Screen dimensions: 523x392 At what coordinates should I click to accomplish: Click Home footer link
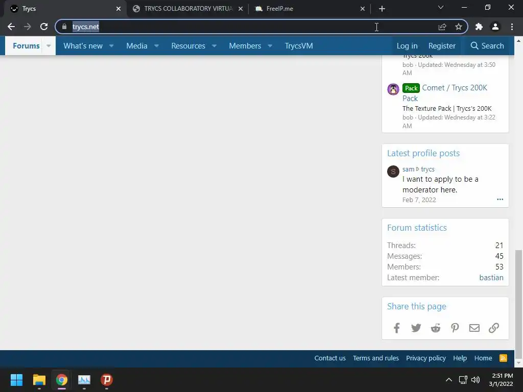483,358
